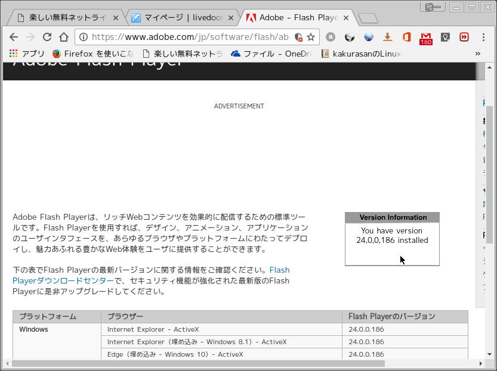Click the scroll-up arrow of vertical scrollbar

pyautogui.click(x=489, y=67)
